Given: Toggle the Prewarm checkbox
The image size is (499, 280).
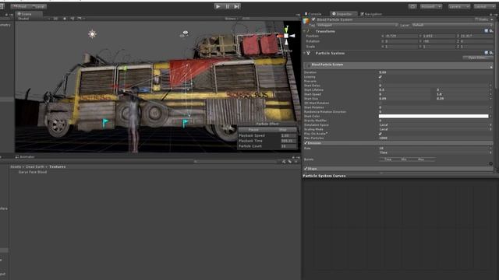Looking at the screenshot, I should (380, 81).
